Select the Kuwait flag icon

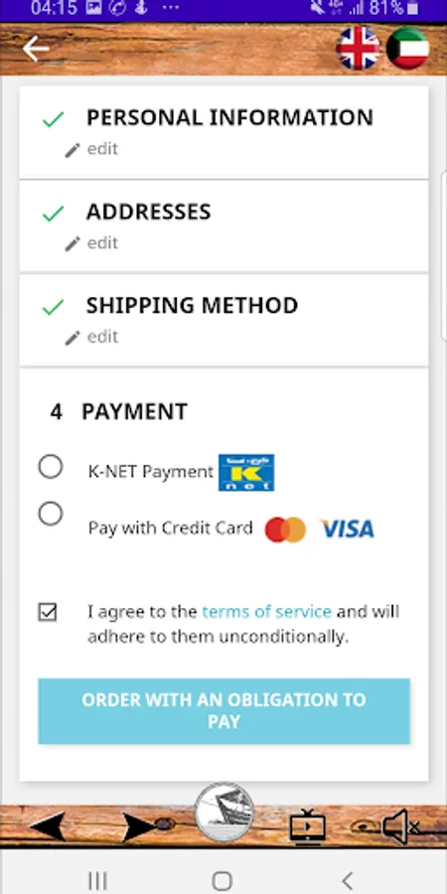[x=407, y=49]
